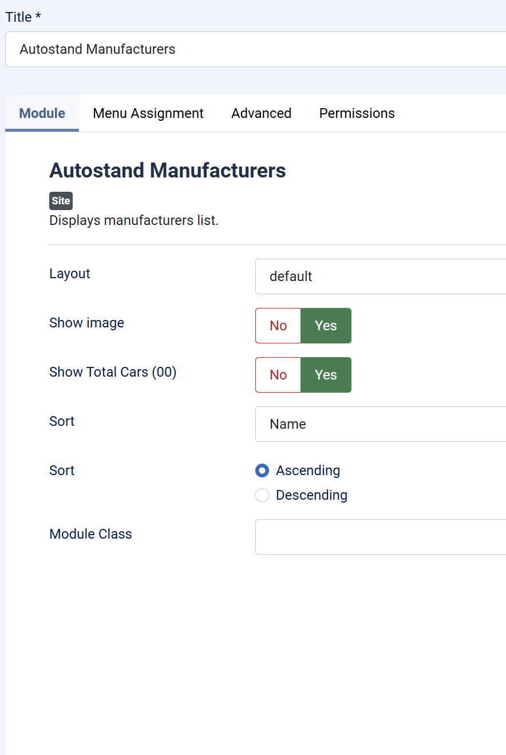Click the Show image field label
The width and height of the screenshot is (506, 755).
point(87,323)
